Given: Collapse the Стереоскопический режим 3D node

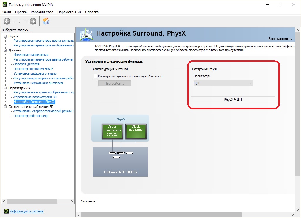Looking at the screenshot, I should pos(6,107).
